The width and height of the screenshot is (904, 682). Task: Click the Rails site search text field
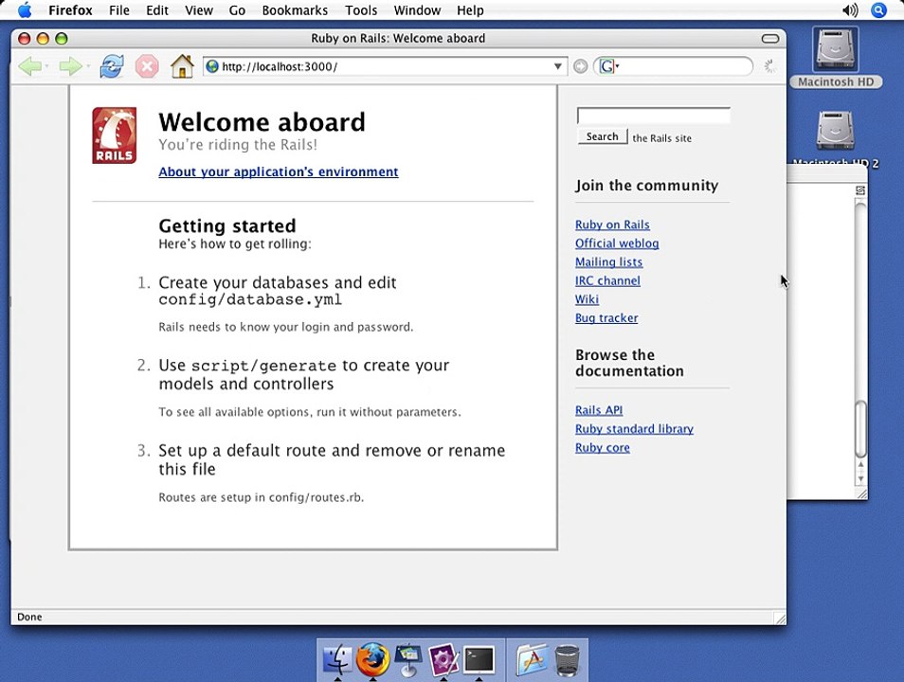pyautogui.click(x=654, y=116)
